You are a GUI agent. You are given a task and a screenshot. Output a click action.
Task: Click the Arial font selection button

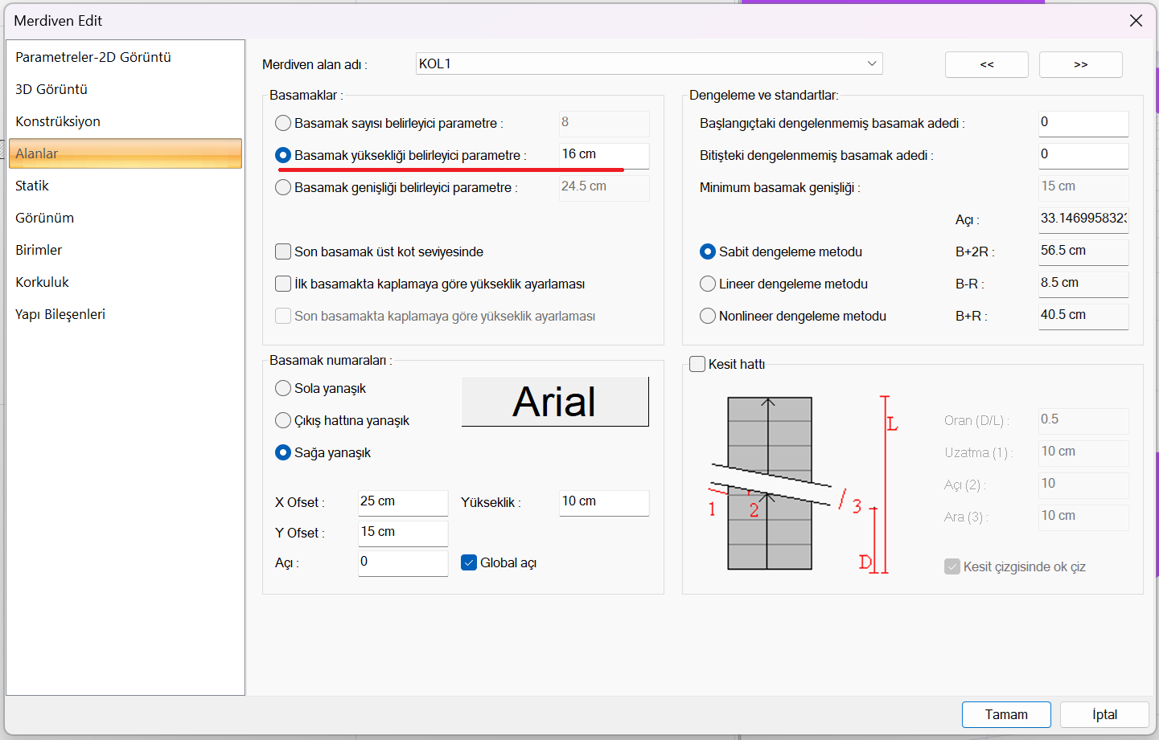point(554,402)
